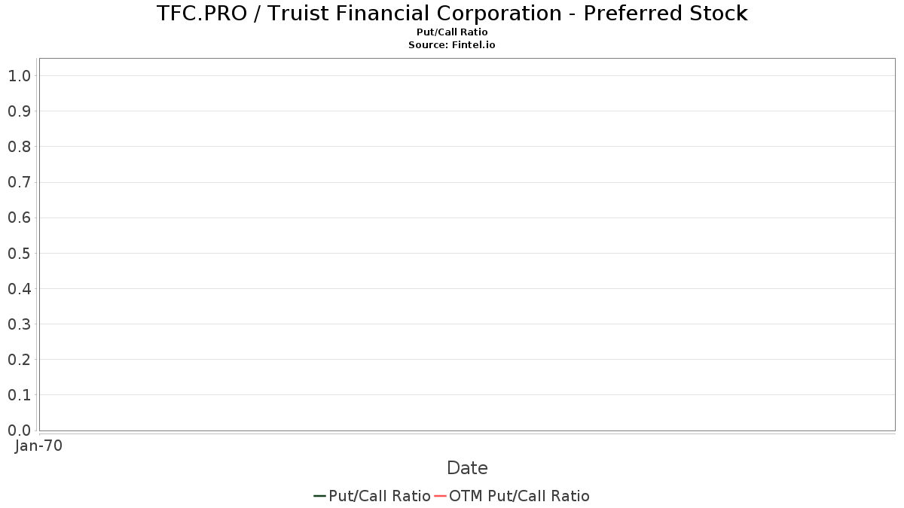Click the 0.8 y-axis value
Image resolution: width=904 pixels, height=508 pixels.
20,147
